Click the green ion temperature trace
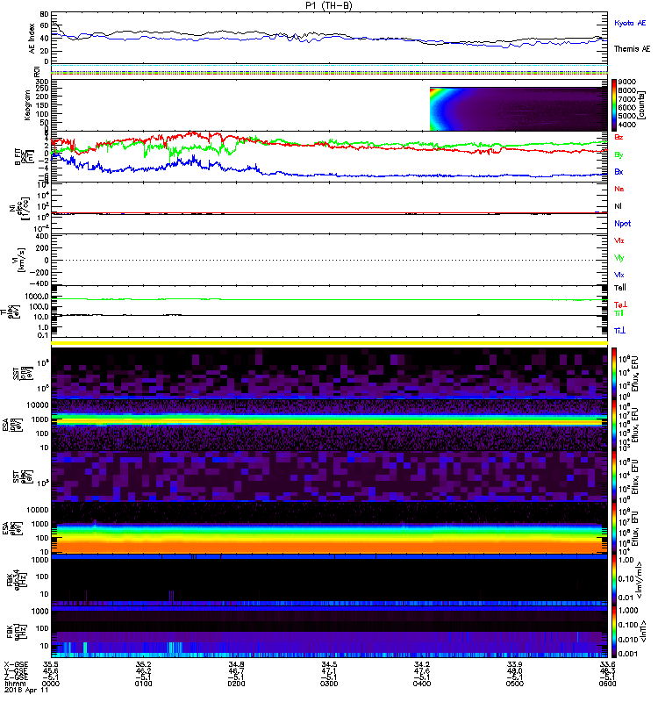658x702 pixels. (x=330, y=299)
